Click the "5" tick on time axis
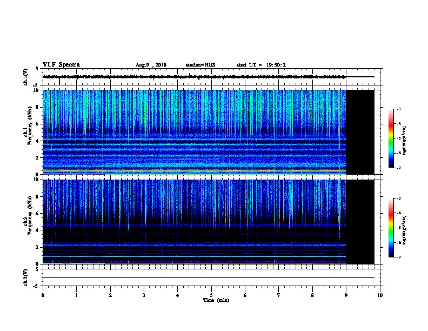This screenshot has height=331, width=428. pyautogui.click(x=211, y=295)
